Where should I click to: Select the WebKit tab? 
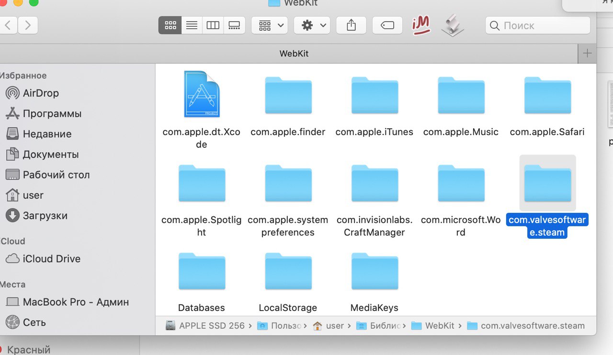click(294, 54)
